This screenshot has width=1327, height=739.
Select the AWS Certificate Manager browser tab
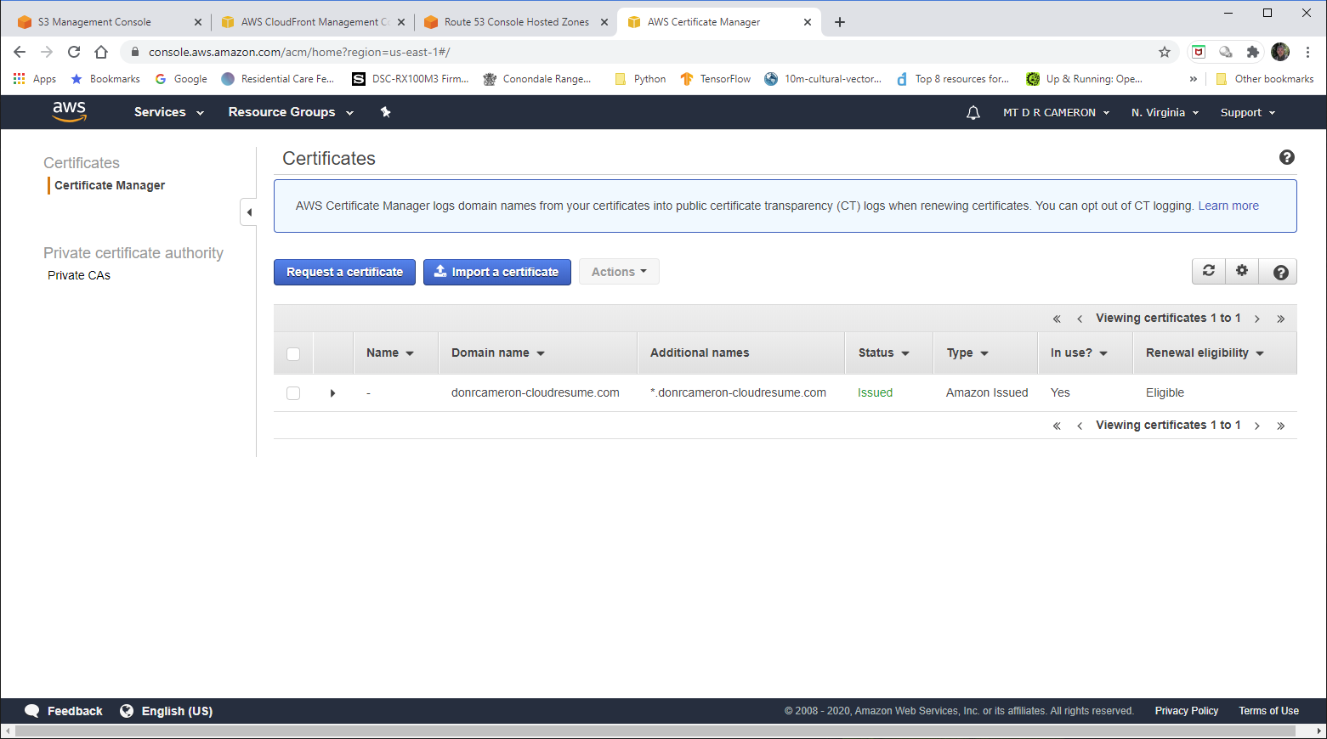(719, 22)
